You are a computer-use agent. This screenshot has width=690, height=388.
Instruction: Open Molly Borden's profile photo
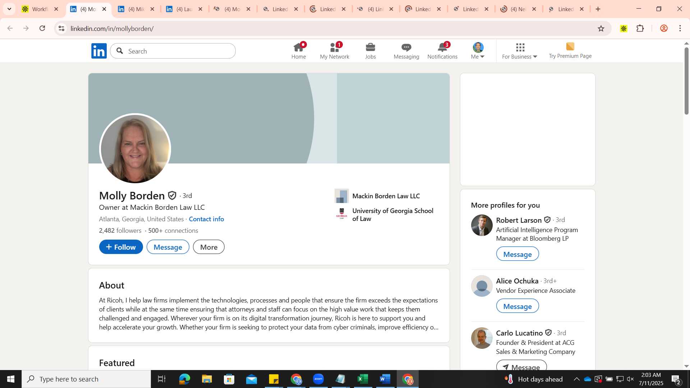135,149
